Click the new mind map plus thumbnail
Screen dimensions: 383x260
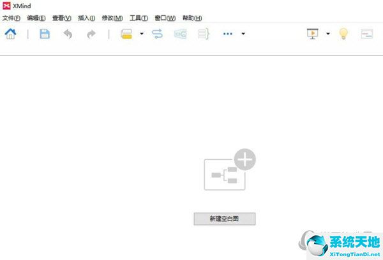pyautogui.click(x=230, y=170)
